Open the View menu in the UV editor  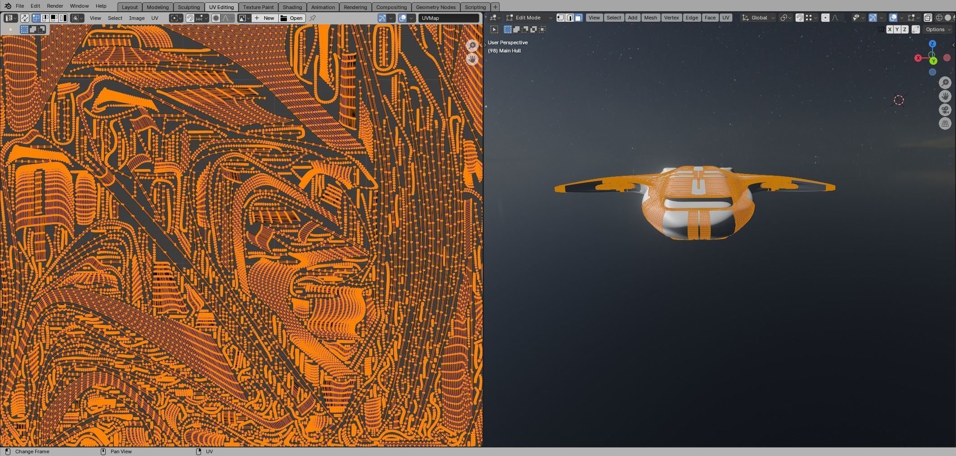pos(95,18)
